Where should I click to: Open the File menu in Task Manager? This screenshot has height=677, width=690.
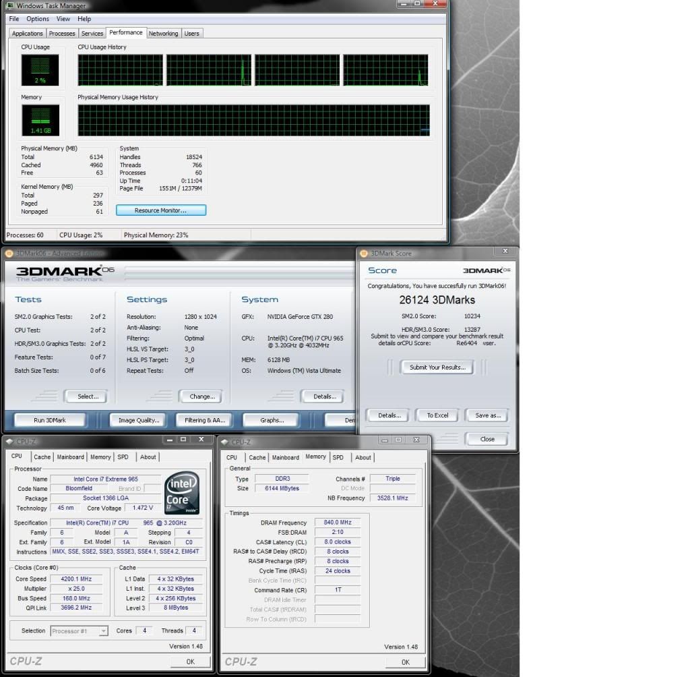coord(14,19)
